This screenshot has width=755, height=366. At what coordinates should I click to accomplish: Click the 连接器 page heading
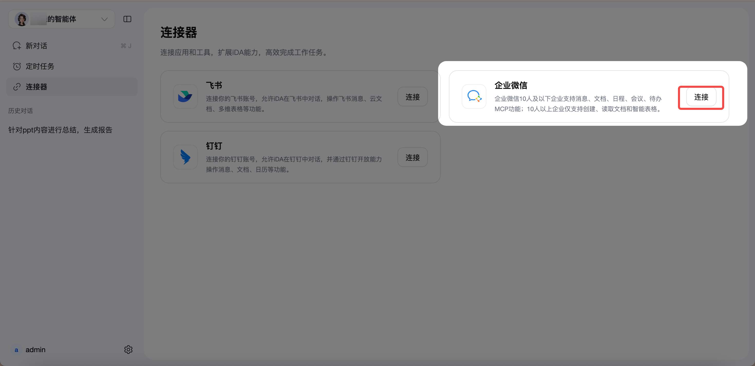point(178,32)
